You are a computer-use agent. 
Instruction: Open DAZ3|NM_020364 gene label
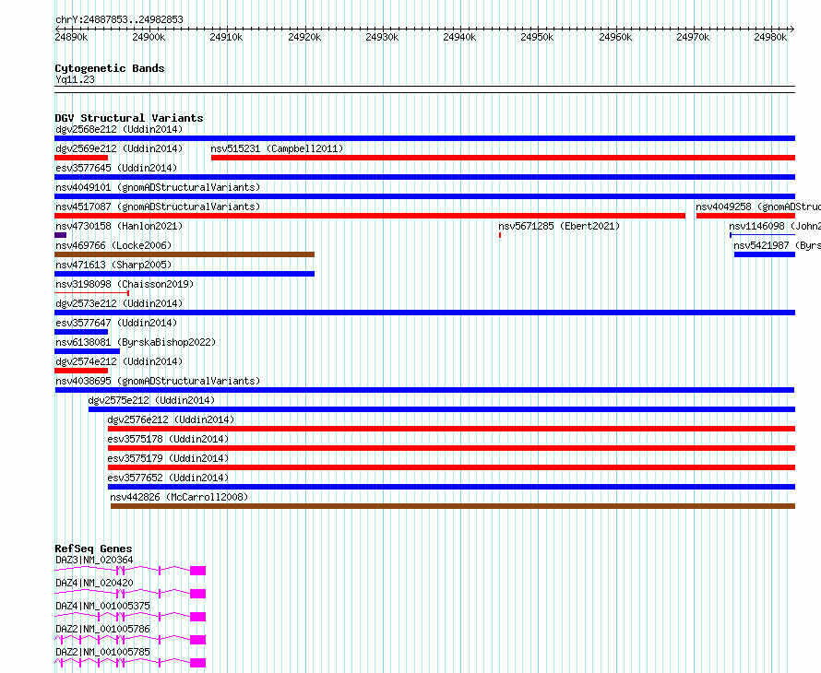click(x=94, y=560)
